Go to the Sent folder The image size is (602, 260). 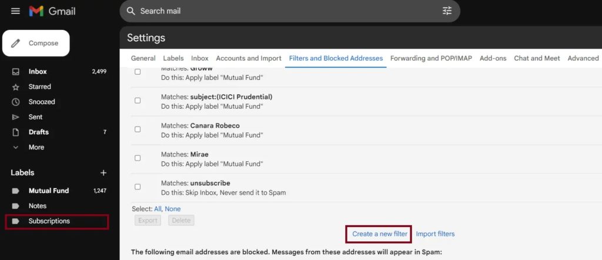pyautogui.click(x=35, y=117)
